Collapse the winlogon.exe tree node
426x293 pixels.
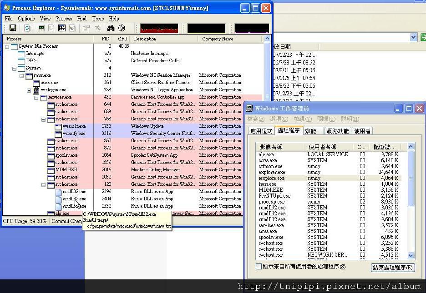pyautogui.click(x=29, y=90)
